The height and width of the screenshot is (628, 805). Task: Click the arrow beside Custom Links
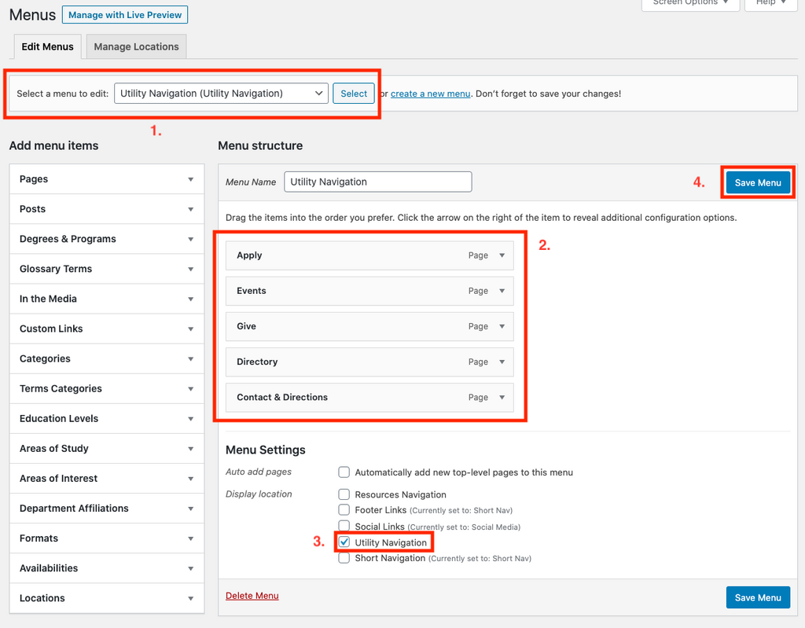click(x=190, y=329)
